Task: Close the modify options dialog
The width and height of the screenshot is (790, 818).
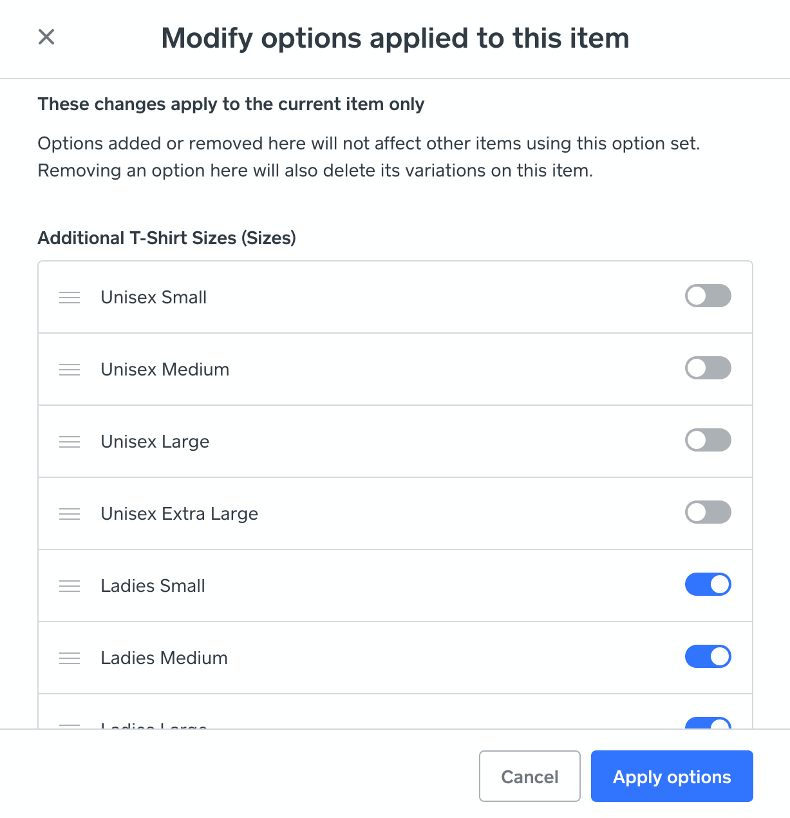Action: (x=46, y=37)
